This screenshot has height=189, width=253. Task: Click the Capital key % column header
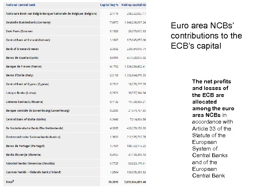tap(109, 5)
